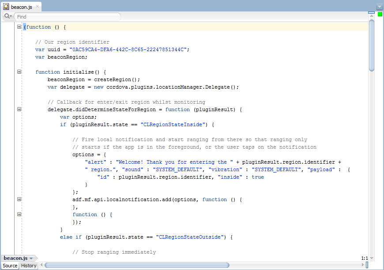Screen dimensions: 384x270
Task: Close the beacon.js tab
Action: click(38, 7)
